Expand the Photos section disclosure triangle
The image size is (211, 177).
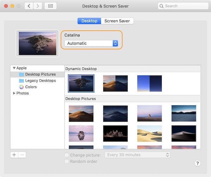pos(14,93)
